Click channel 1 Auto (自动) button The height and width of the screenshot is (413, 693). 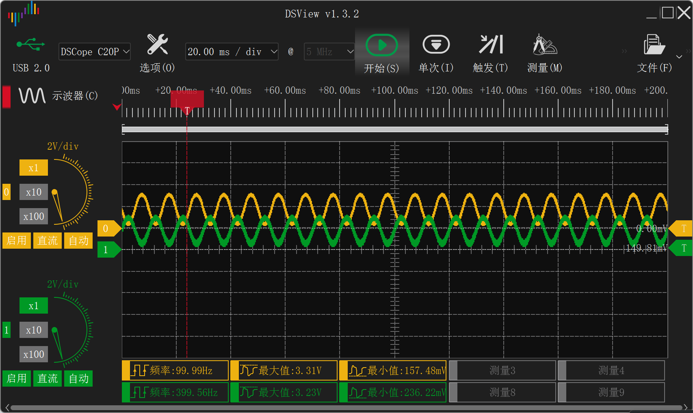78,379
